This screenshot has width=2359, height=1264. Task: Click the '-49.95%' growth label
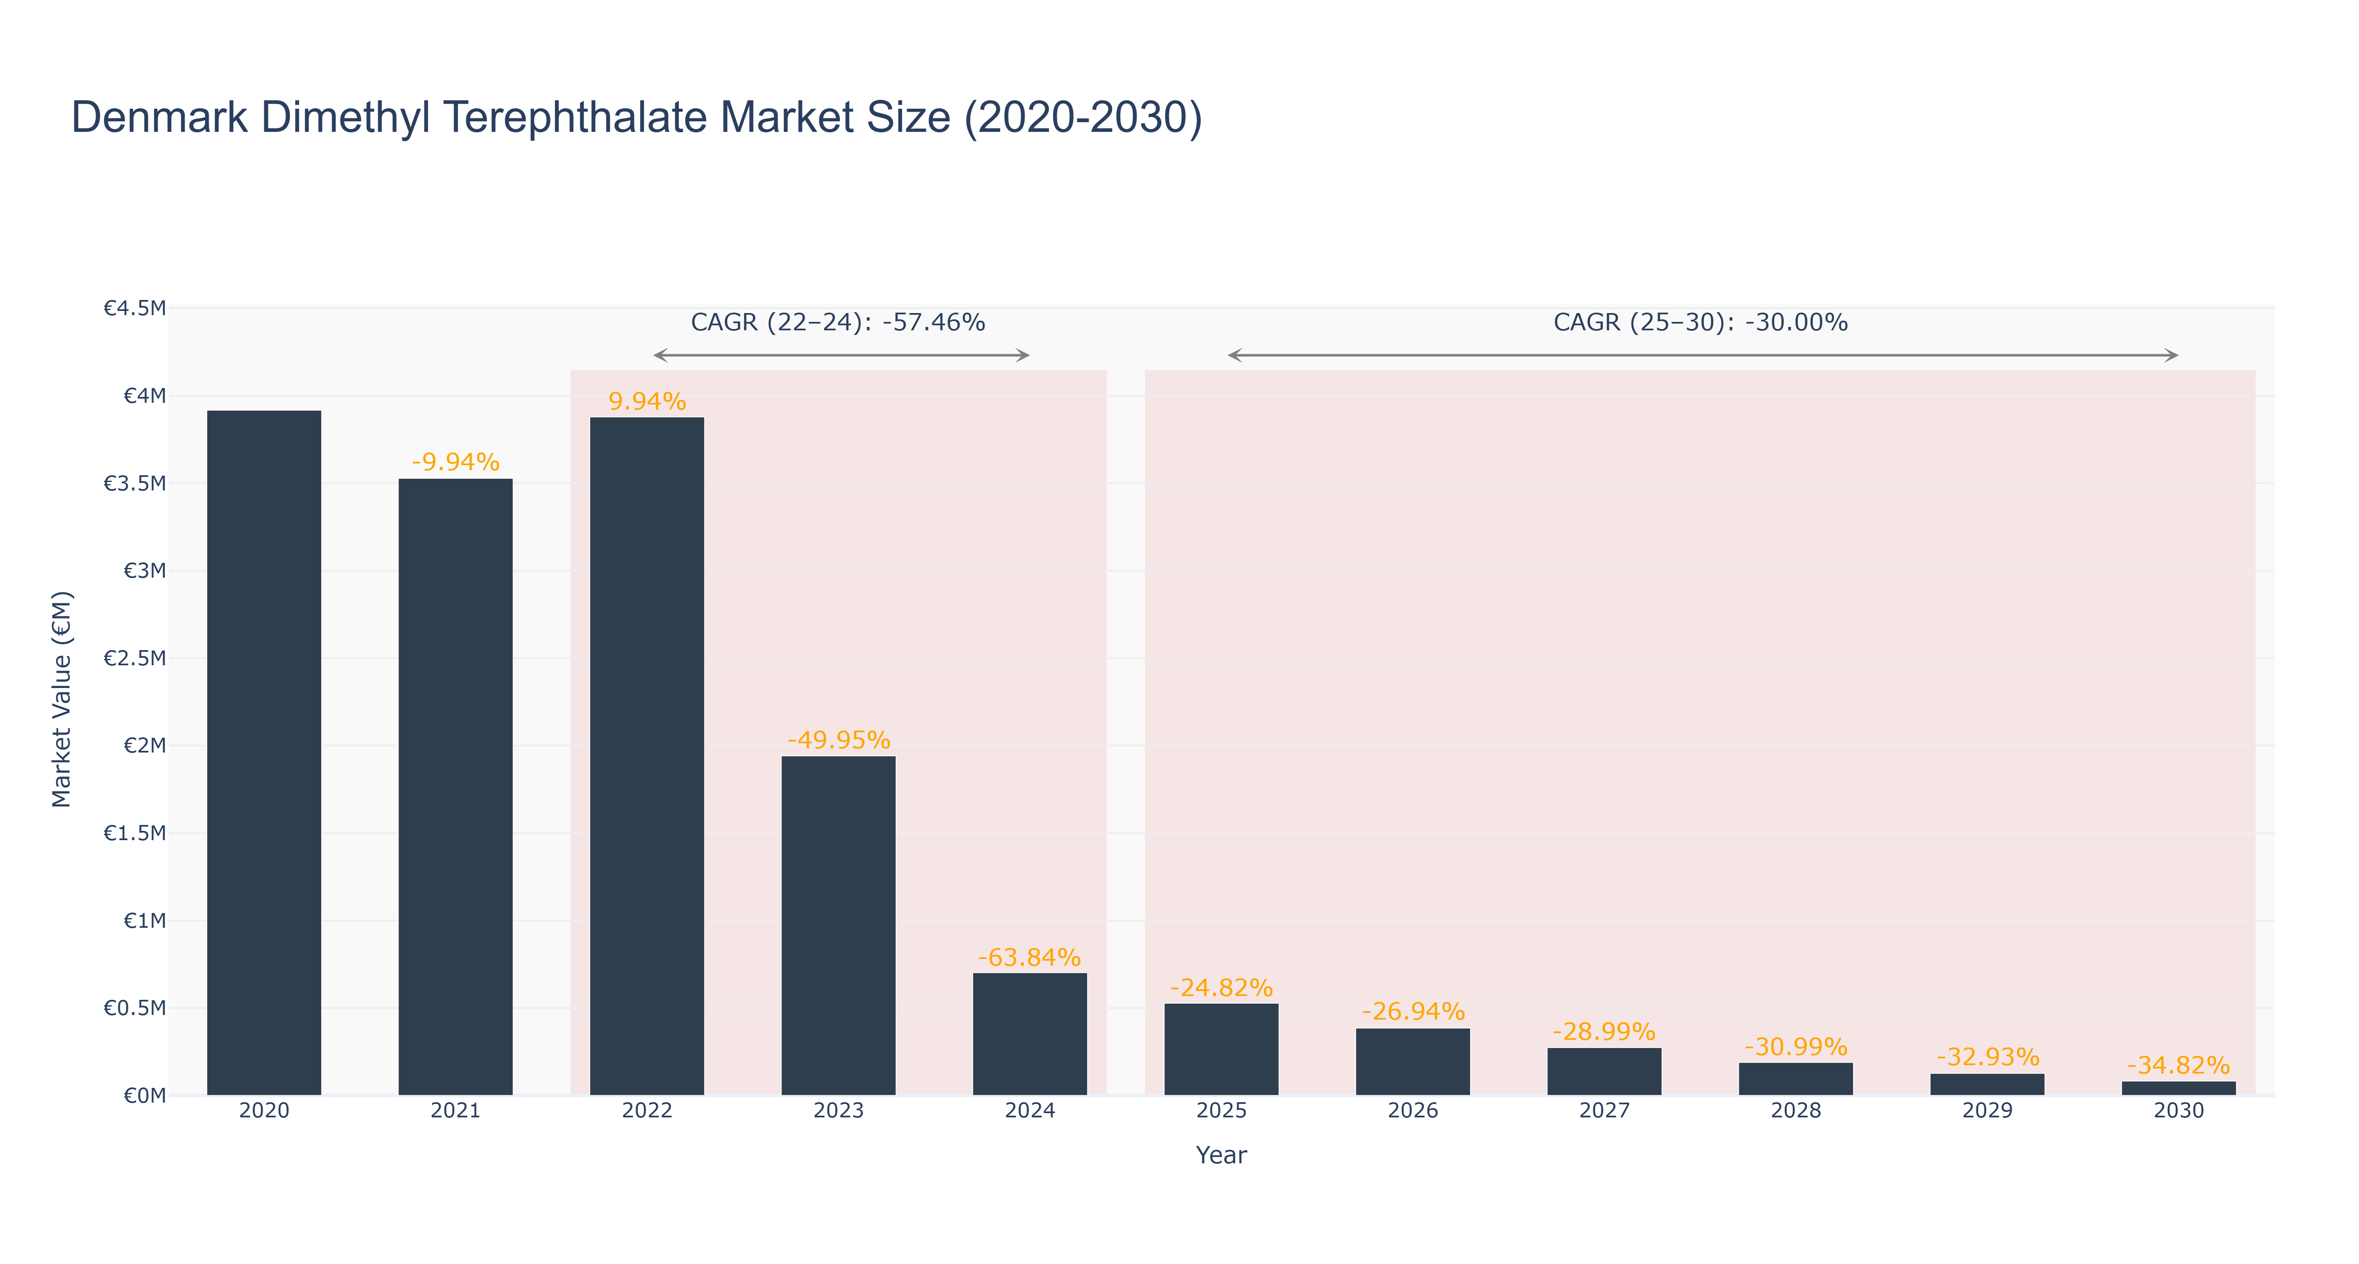pos(838,740)
